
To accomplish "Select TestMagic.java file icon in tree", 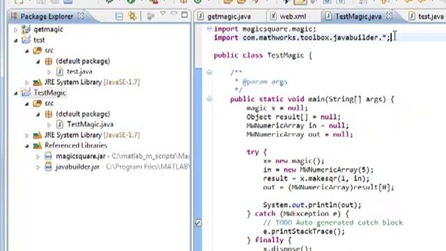I will [60, 124].
